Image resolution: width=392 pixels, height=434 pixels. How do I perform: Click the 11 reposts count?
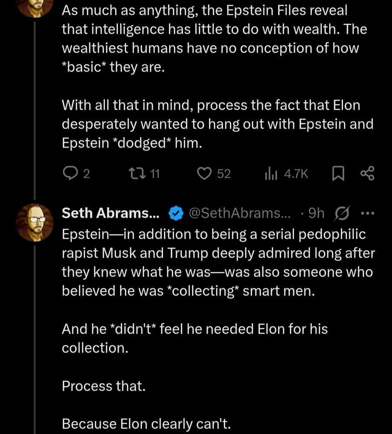point(155,174)
